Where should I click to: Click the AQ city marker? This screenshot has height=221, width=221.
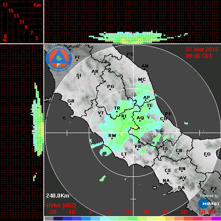pyautogui.click(x=140, y=121)
